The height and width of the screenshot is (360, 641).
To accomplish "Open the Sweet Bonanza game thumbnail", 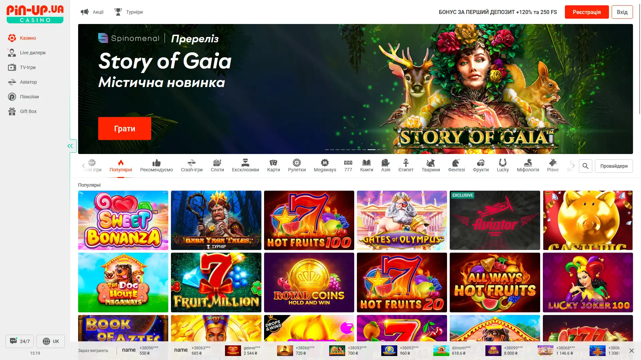I will (x=123, y=220).
